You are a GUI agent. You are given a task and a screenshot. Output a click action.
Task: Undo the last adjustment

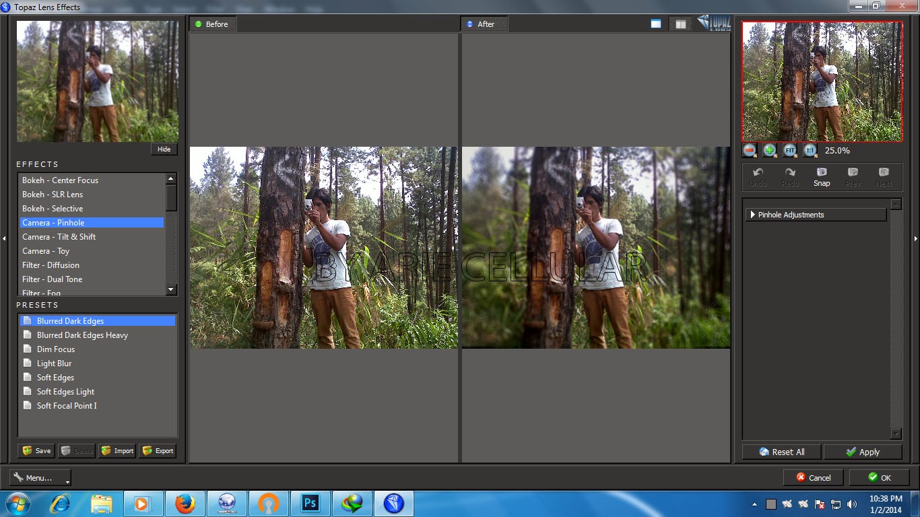point(758,177)
